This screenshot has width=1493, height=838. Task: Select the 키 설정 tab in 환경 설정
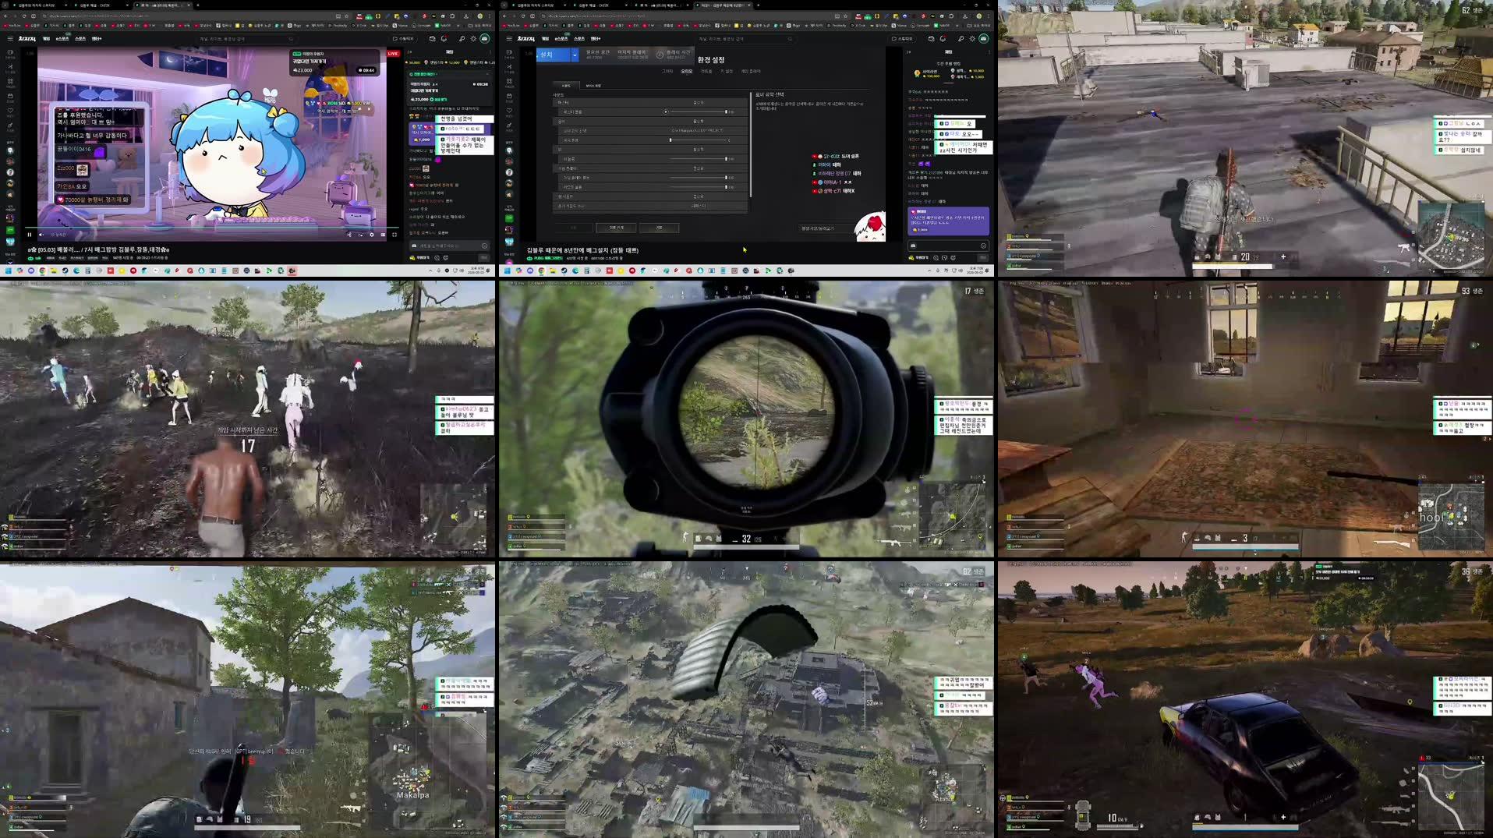727,71
